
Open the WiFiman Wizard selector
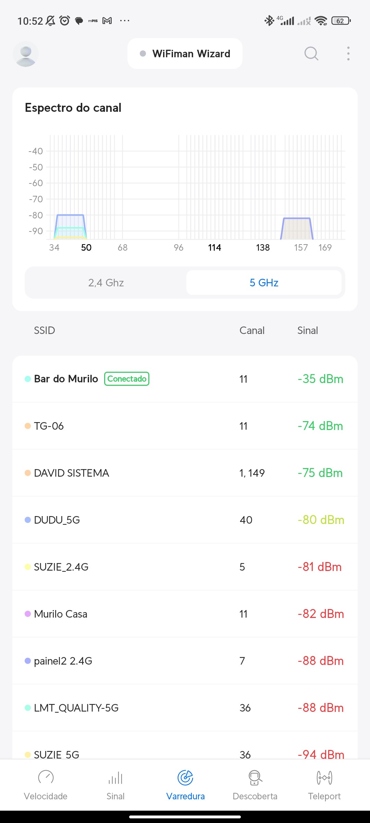tap(185, 54)
